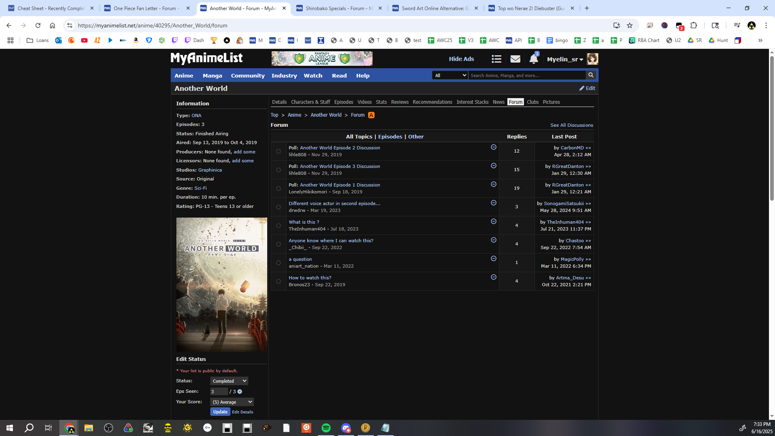Screen dimensions: 775x436
Task: Open the notifications bell icon
Action: [x=533, y=59]
